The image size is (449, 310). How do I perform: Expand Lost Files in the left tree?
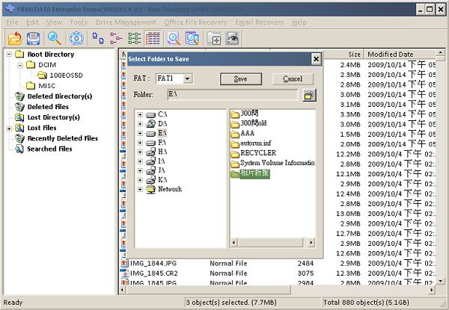[x=9, y=128]
